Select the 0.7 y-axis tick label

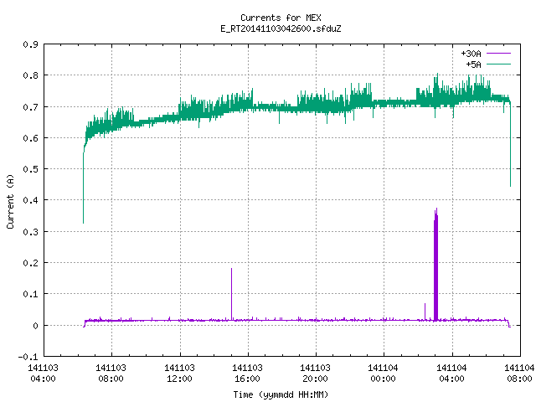tap(30, 107)
